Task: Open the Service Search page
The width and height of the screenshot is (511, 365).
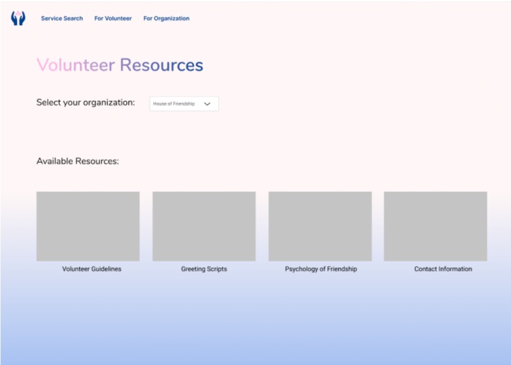Action: click(x=62, y=18)
